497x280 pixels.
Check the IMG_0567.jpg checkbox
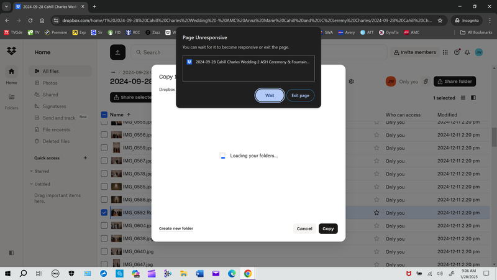(104, 161)
